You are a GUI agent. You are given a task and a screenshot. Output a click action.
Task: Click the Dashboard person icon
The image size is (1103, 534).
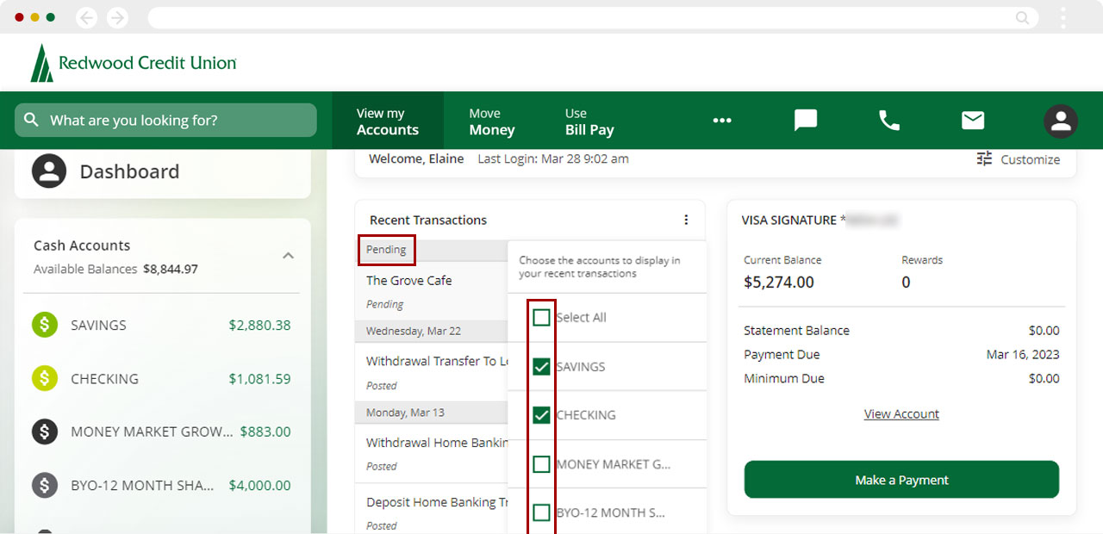point(49,171)
